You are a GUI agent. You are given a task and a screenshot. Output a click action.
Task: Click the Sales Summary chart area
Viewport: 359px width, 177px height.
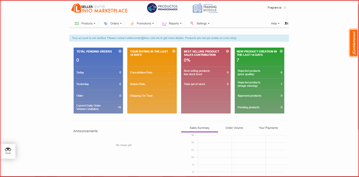pos(238,155)
